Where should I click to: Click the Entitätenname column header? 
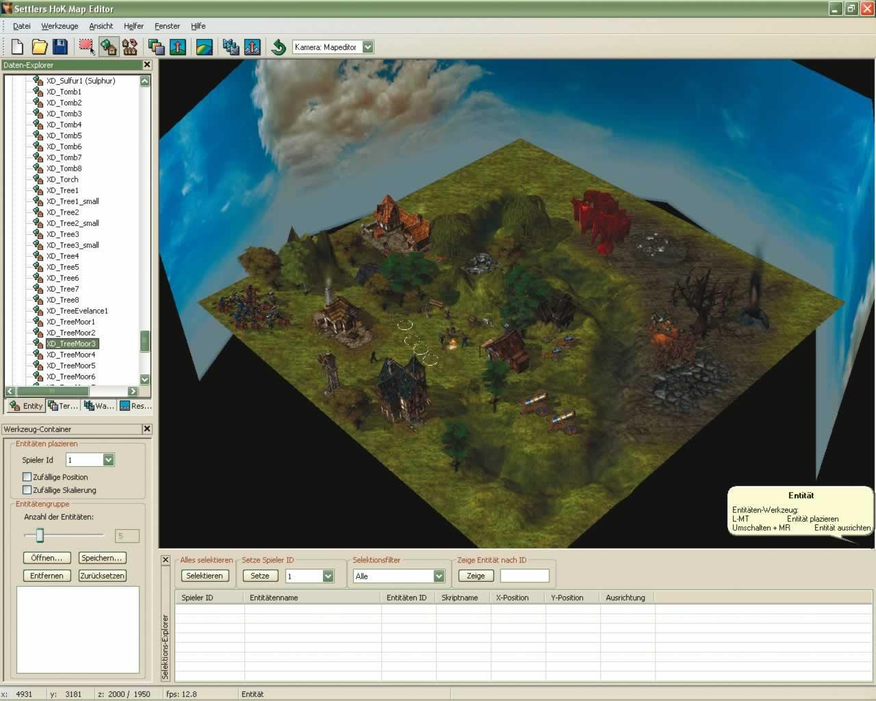tap(313, 598)
